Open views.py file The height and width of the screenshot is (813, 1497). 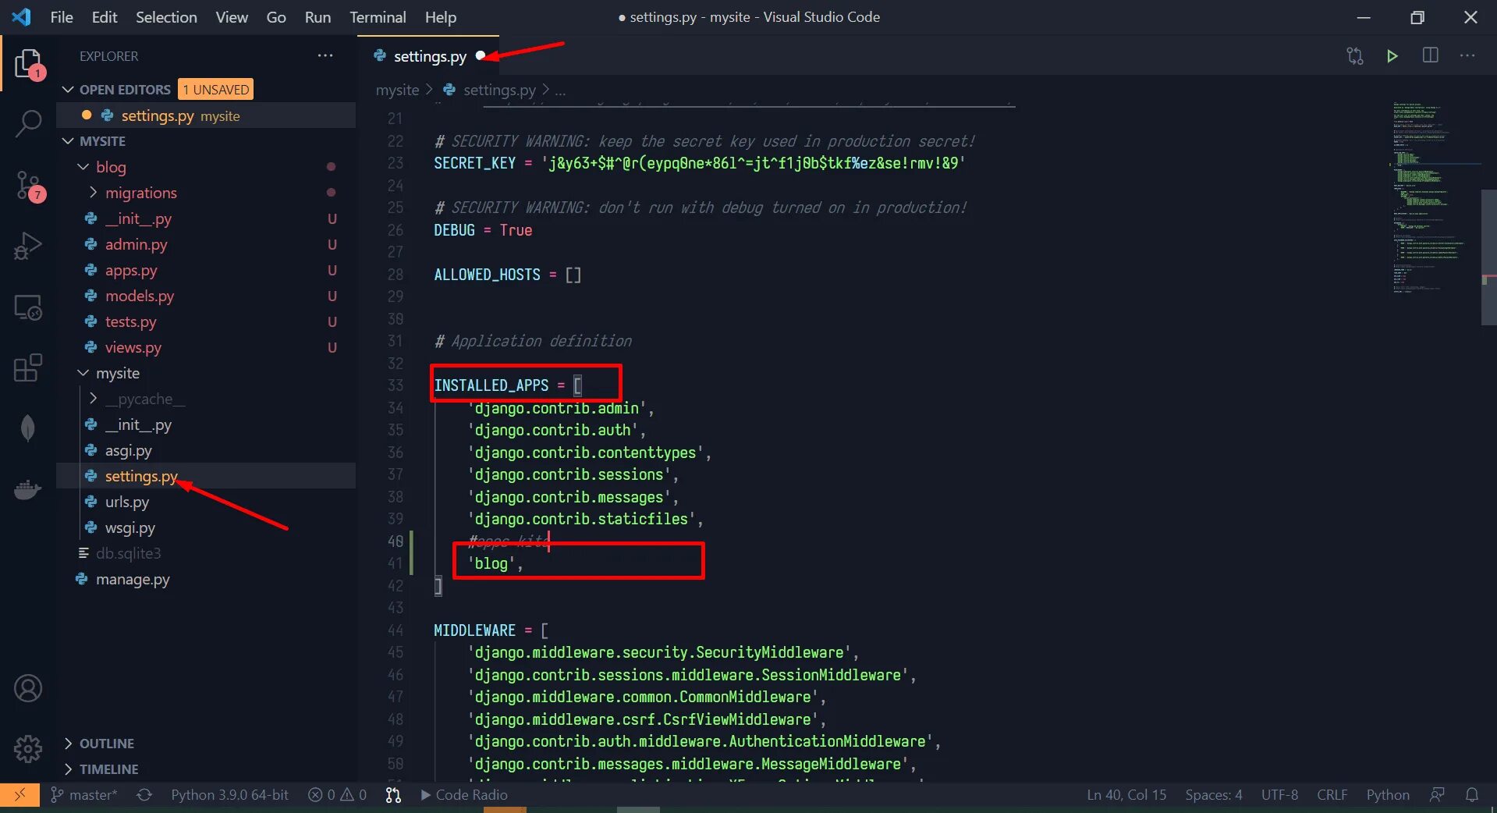(x=206, y=347)
